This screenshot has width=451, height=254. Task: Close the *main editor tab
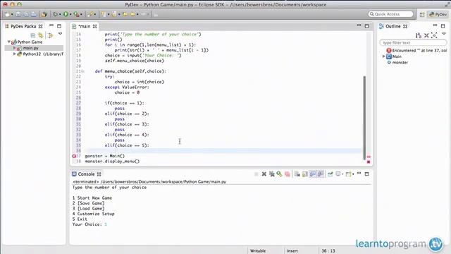[95, 27]
